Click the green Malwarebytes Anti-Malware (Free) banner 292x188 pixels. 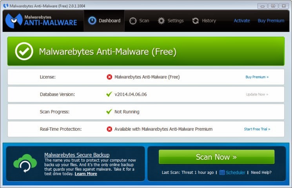[x=146, y=51]
